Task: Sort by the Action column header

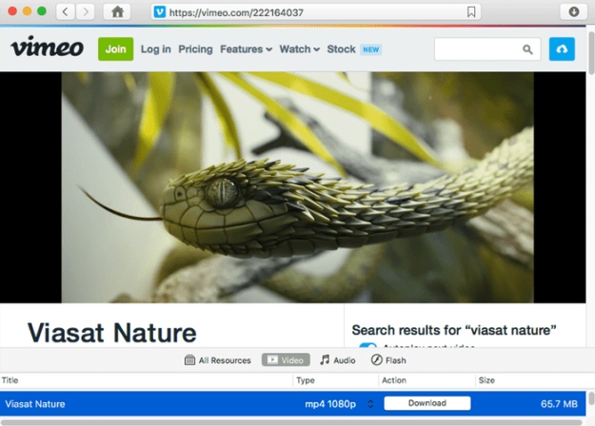Action: (x=426, y=380)
